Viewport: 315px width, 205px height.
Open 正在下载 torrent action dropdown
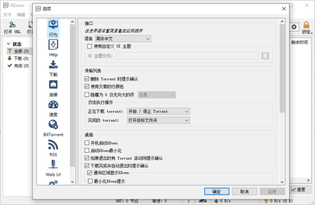(x=159, y=111)
